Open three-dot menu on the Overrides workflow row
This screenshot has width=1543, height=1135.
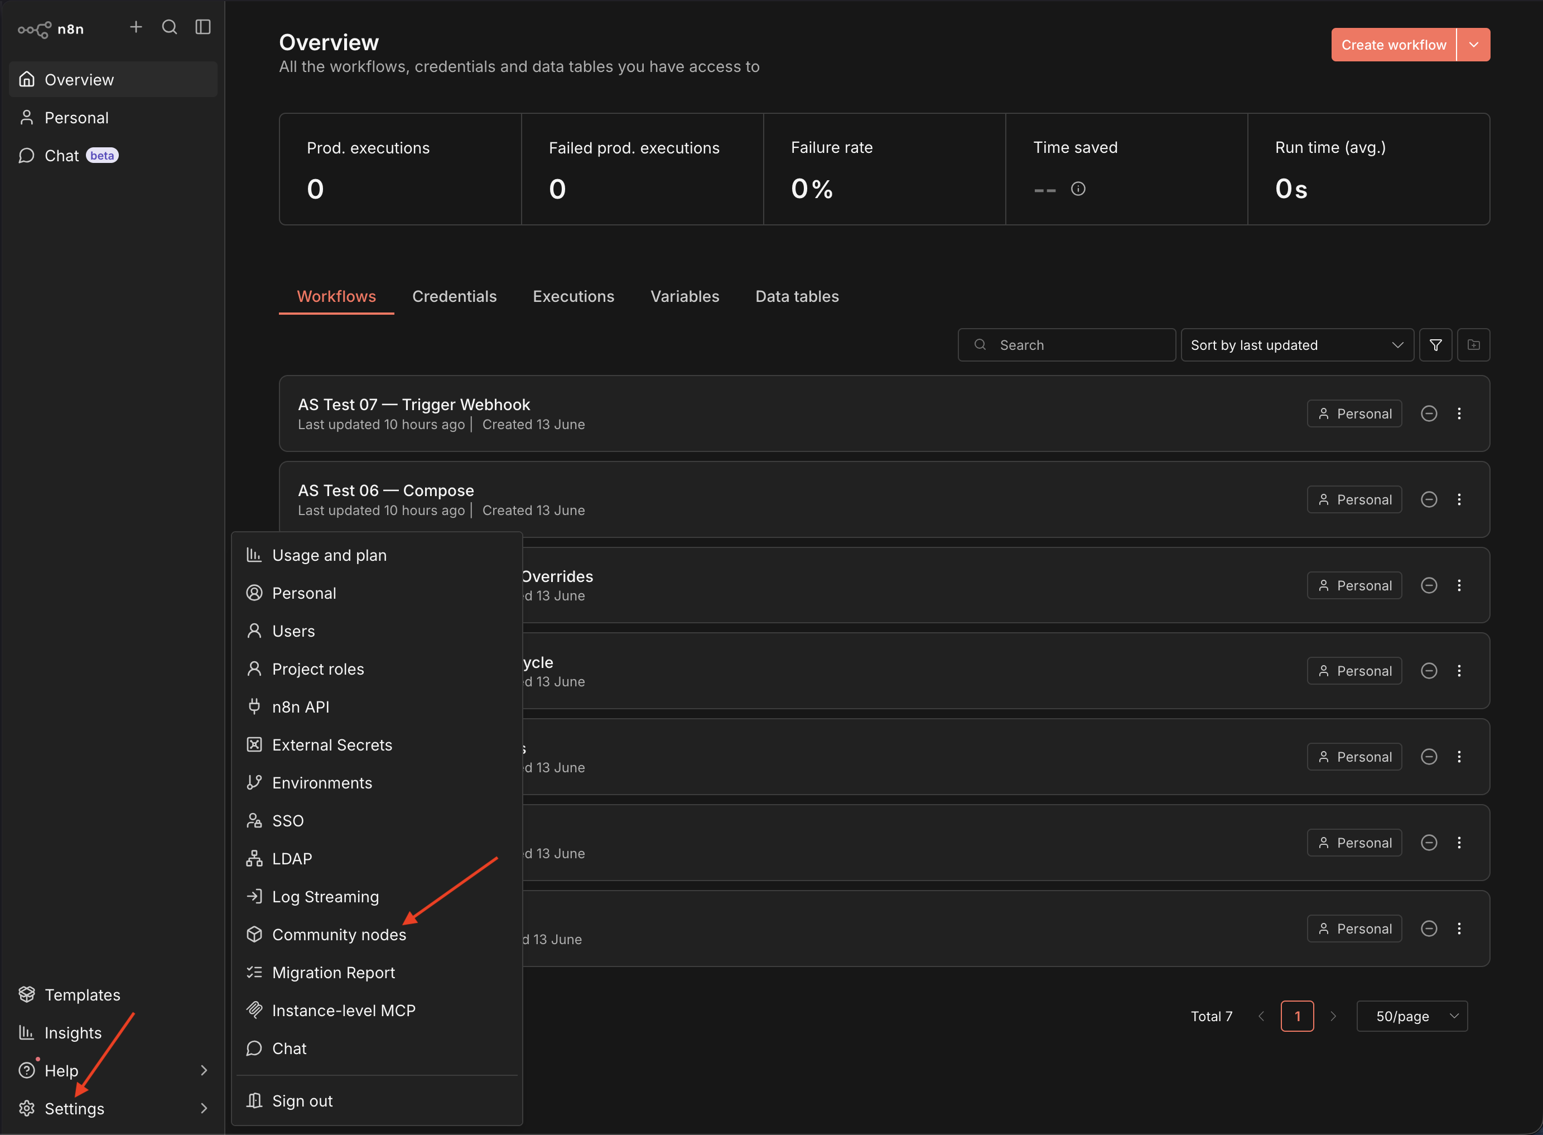click(1459, 585)
